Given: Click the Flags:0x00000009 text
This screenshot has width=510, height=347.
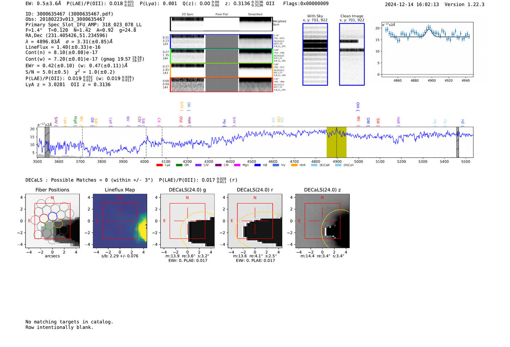Looking at the screenshot, I should tap(306, 4).
